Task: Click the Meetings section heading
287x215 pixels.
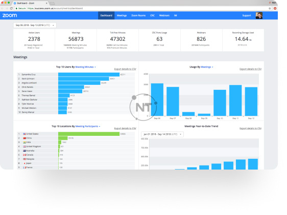Action: pyautogui.click(x=20, y=57)
